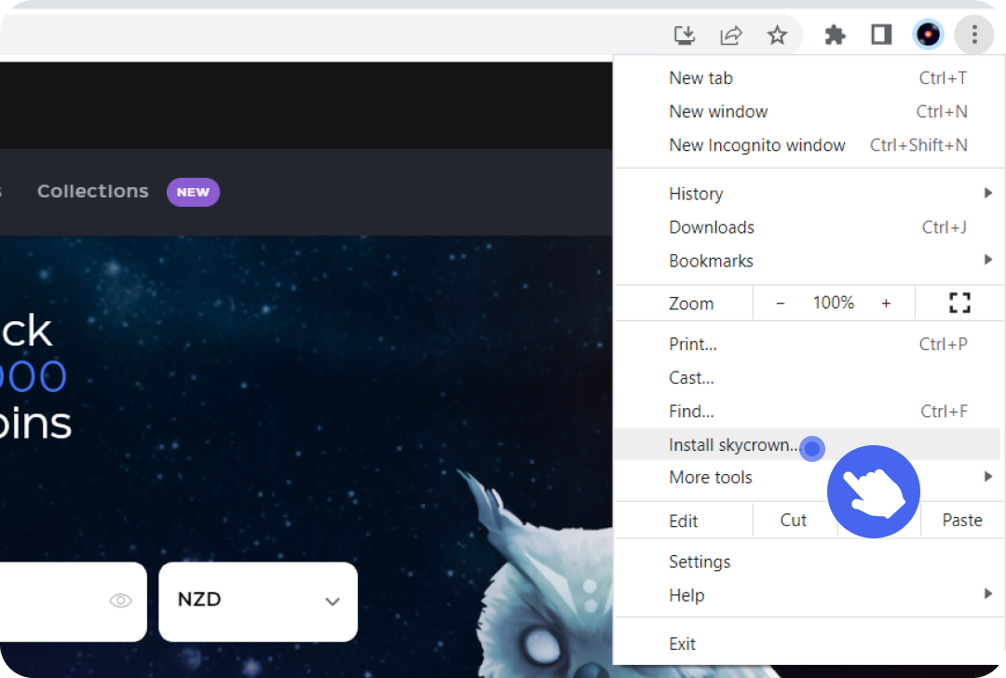Choose Print... from the menu

click(807, 345)
